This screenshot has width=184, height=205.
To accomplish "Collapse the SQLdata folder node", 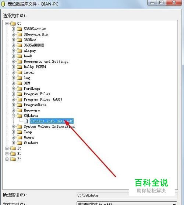I will pos(13,116).
